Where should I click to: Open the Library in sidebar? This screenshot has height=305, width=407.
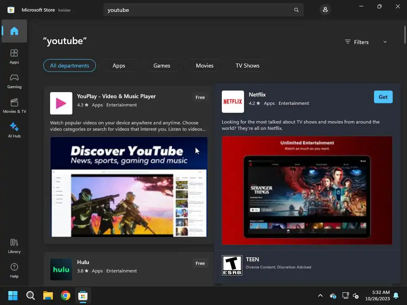pos(14,246)
